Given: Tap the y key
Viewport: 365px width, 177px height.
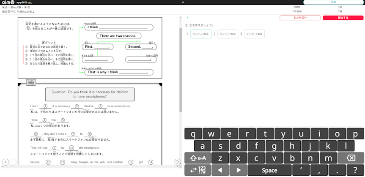Looking at the screenshot, I should (283, 134).
